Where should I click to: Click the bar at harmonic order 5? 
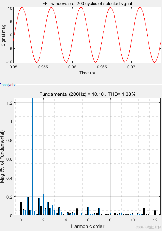(77, 212)
